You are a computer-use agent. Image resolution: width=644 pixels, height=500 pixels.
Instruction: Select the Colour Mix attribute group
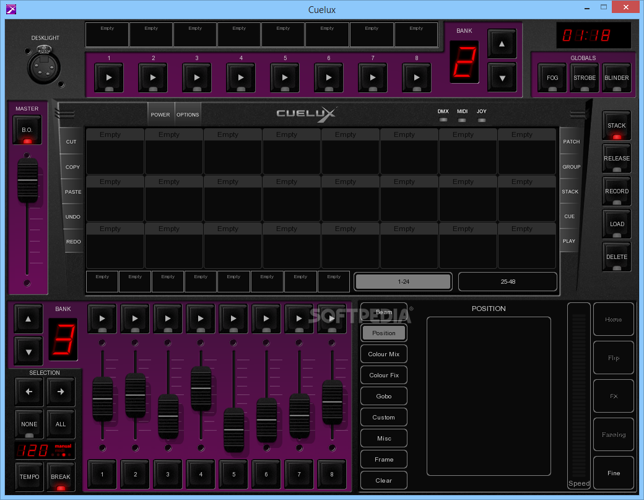[383, 354]
